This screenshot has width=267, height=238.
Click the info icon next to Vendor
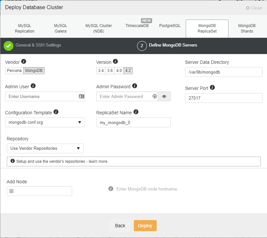pyautogui.click(x=24, y=62)
